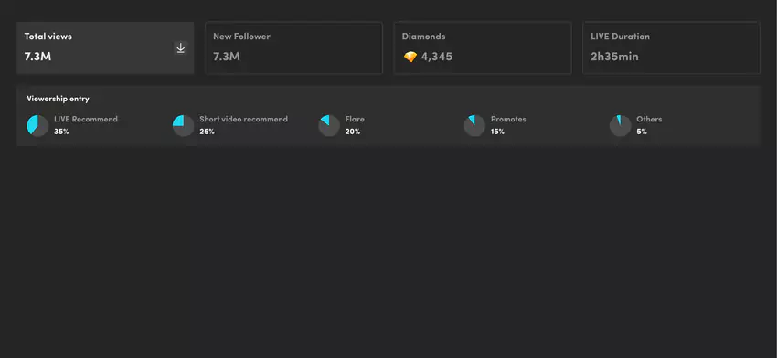Click the 35% value
The width and height of the screenshot is (777, 358).
(61, 132)
